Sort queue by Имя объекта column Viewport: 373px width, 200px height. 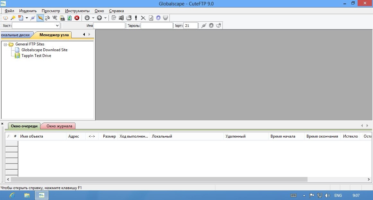tap(42, 136)
